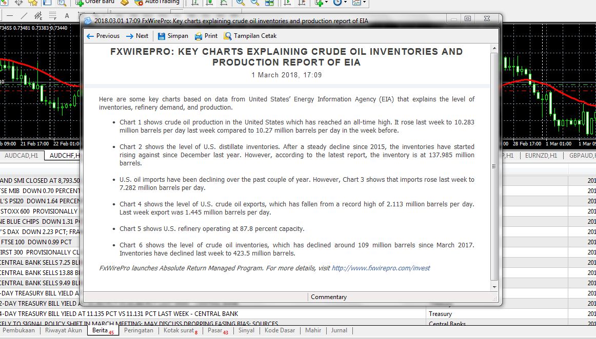Open the Sinyal signals tab

tap(246, 330)
